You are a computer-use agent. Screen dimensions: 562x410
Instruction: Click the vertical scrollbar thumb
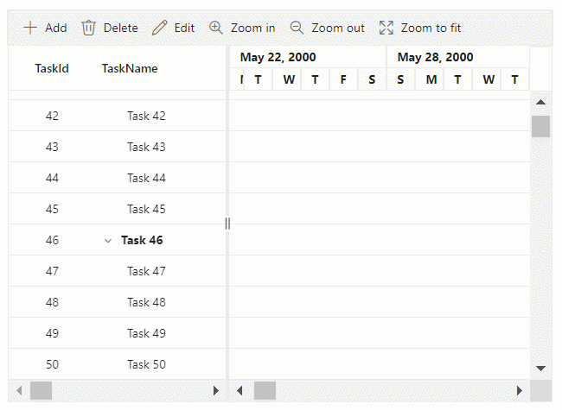540,127
